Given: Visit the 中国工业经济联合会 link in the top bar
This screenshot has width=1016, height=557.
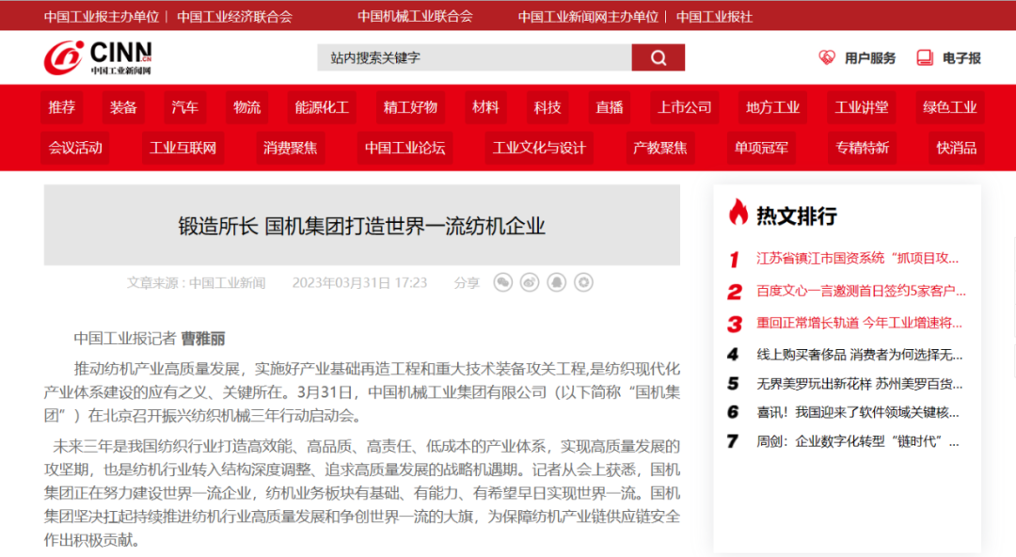Looking at the screenshot, I should (234, 17).
